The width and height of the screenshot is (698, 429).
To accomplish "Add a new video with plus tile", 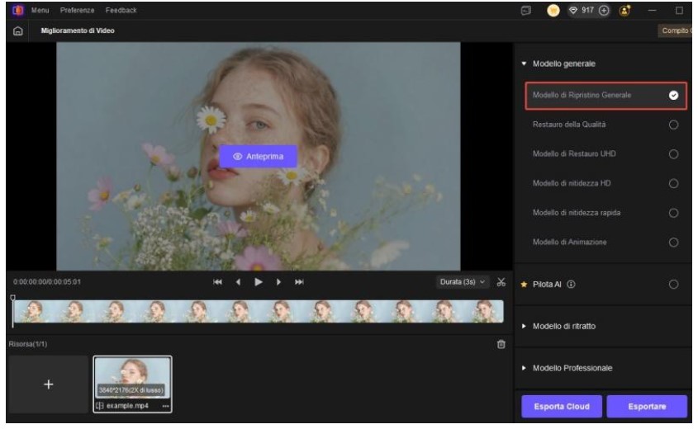I will click(49, 384).
